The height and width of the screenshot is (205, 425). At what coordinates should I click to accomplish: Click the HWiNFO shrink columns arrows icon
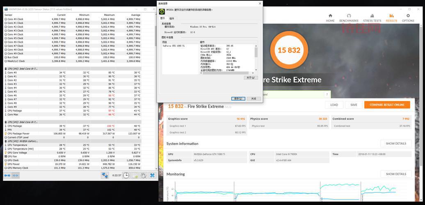coord(16,175)
